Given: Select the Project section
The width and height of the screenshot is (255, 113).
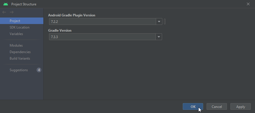Looking at the screenshot, I should pyautogui.click(x=22, y=21).
